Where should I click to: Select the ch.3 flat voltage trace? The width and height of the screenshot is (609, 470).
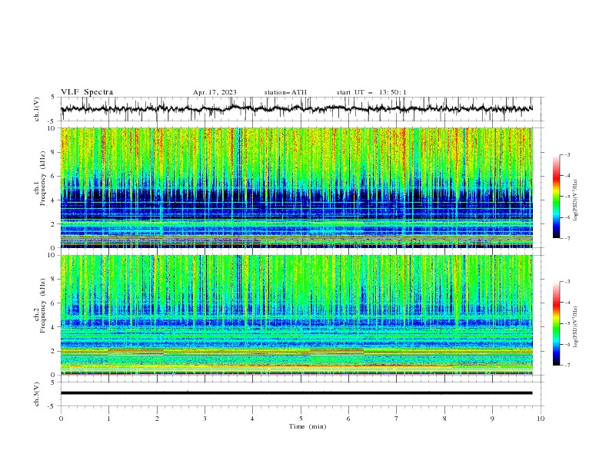pyautogui.click(x=296, y=393)
